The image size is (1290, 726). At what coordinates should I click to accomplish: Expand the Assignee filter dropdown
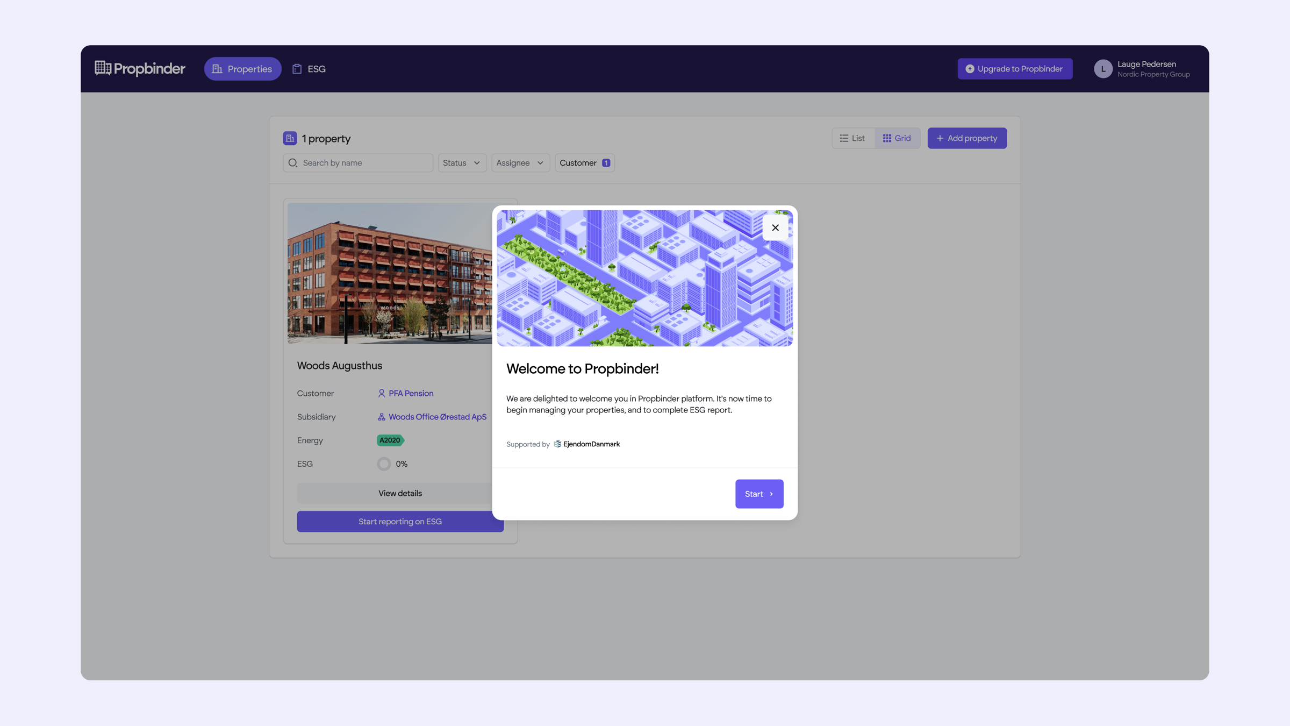[520, 163]
